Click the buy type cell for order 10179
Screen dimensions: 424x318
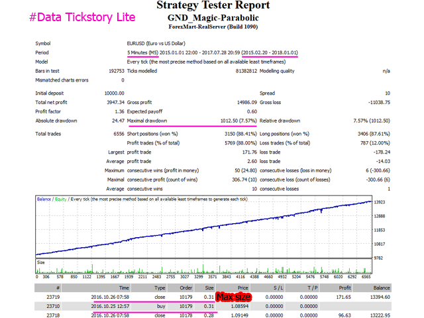tap(161, 306)
